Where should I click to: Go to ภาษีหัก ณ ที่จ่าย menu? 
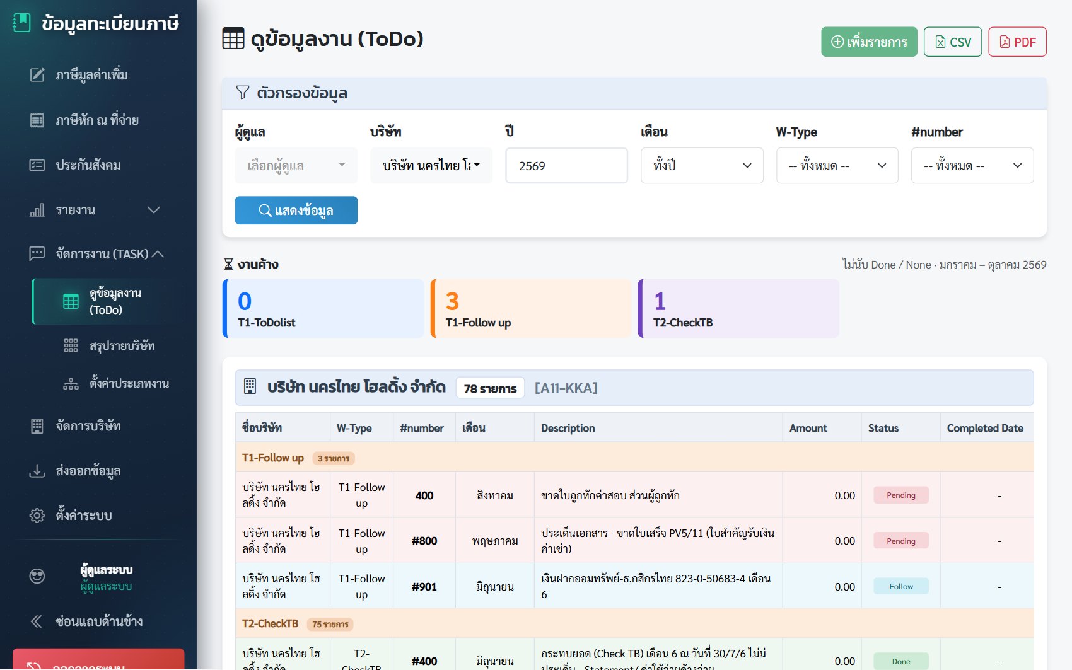click(x=98, y=120)
